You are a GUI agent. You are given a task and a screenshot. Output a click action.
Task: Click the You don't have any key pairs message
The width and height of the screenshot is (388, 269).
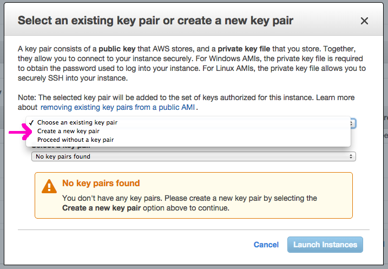(x=189, y=198)
